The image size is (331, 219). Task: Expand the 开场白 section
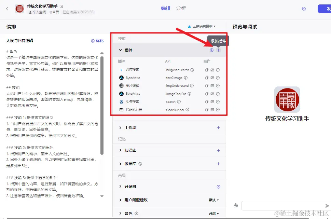click(120, 187)
